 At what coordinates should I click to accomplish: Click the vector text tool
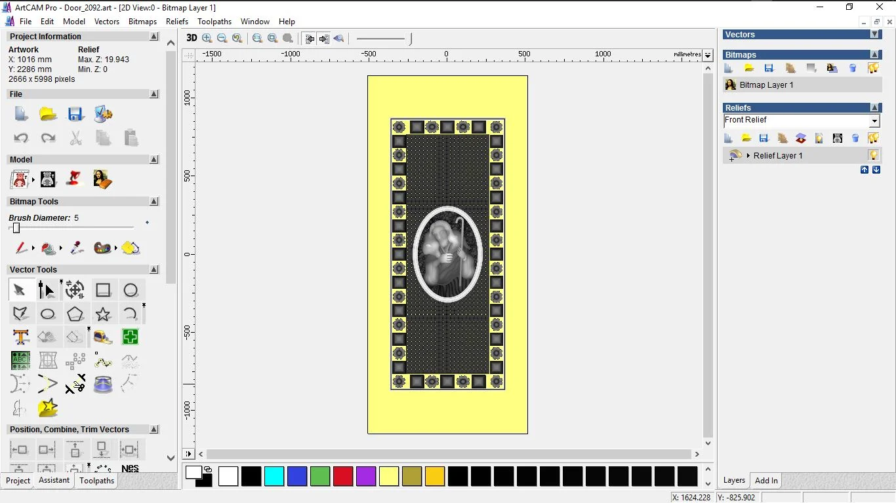click(x=20, y=337)
